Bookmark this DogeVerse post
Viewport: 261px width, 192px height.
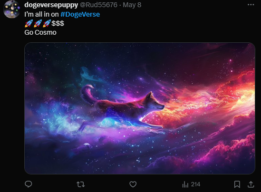[x=237, y=184]
